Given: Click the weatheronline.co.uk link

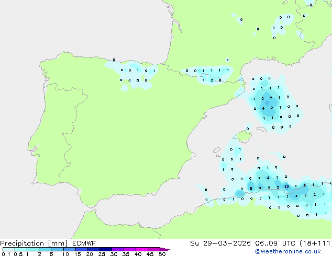Looking at the screenshot, I should coord(288,251).
